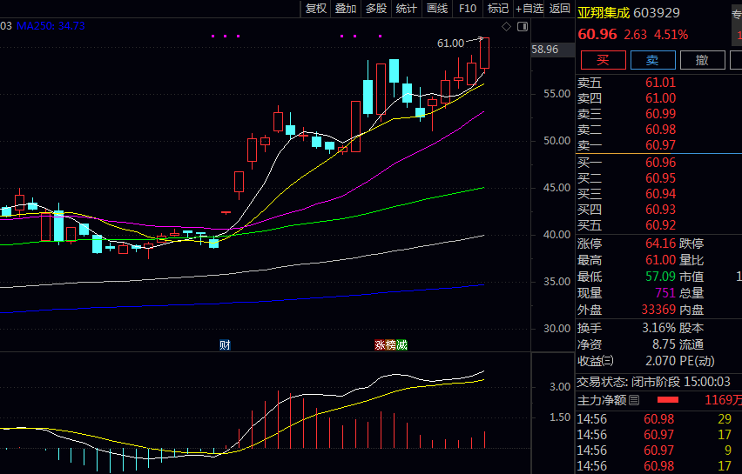Viewport: 742px width, 474px height.
Task: Open the 画线 drawing tools
Action: (437, 9)
